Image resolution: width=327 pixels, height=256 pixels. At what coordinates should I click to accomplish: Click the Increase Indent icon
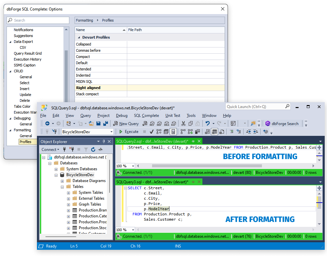point(255,132)
